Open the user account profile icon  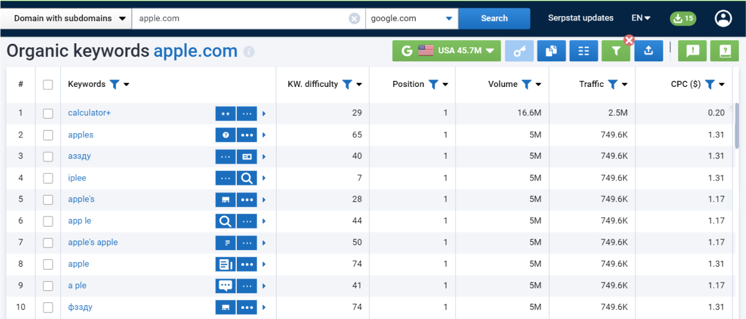coord(723,19)
